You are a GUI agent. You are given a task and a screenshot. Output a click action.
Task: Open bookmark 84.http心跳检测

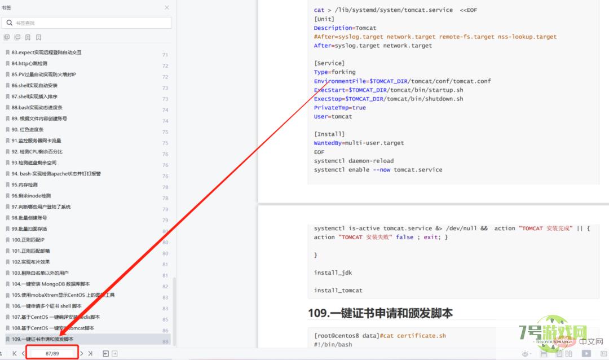[x=29, y=63]
